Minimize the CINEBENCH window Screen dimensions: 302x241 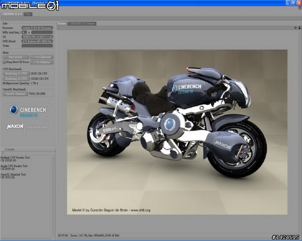pos(288,3)
